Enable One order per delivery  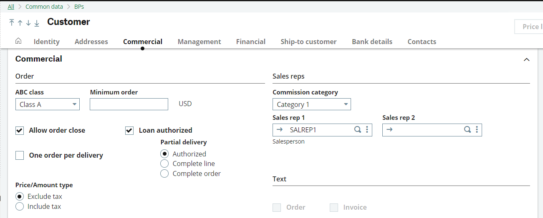(x=20, y=156)
